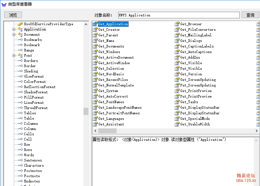Select the Get_WordBasic list entry
Image resolution: width=260 pixels, height=186 pixels.
(111, 74)
